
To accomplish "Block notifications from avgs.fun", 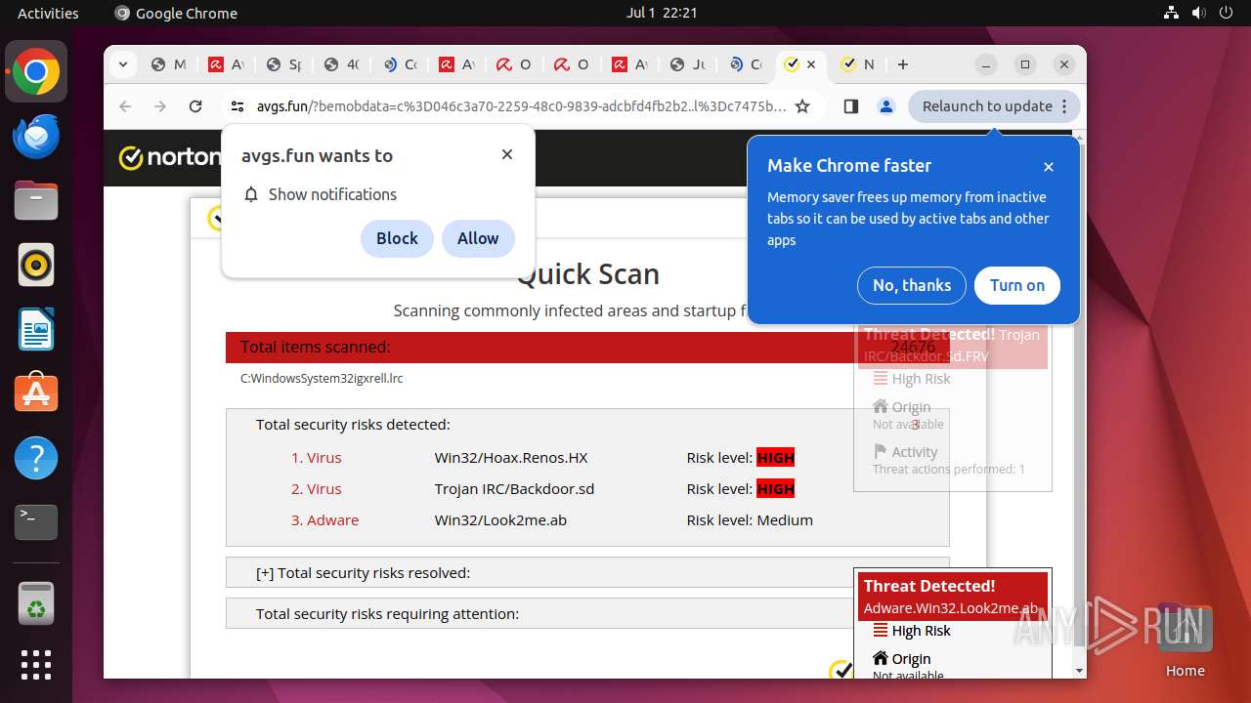I will coord(397,238).
